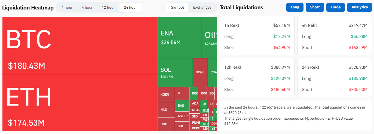
Task: Click the ASTER heatmap tile
Action: (182, 116)
